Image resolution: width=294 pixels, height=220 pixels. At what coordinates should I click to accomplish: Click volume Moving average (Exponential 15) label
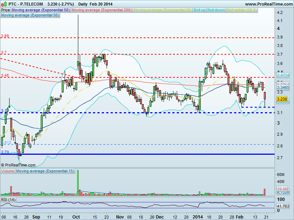click(45, 171)
